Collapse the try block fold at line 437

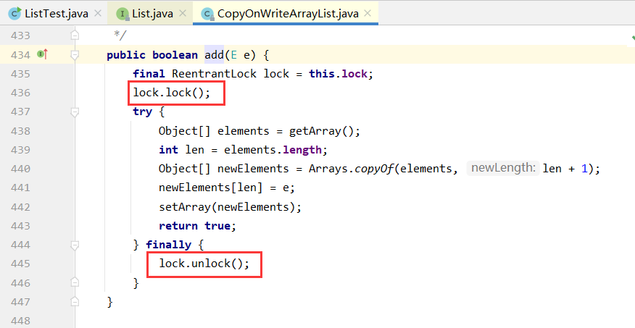tap(75, 112)
